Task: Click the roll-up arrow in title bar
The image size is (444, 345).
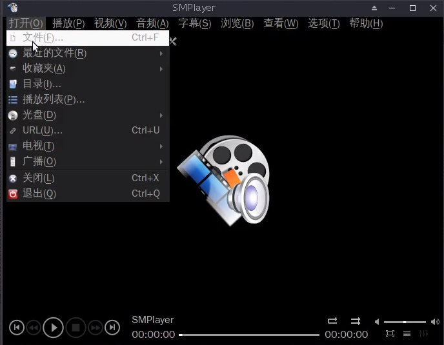Action: [374, 8]
